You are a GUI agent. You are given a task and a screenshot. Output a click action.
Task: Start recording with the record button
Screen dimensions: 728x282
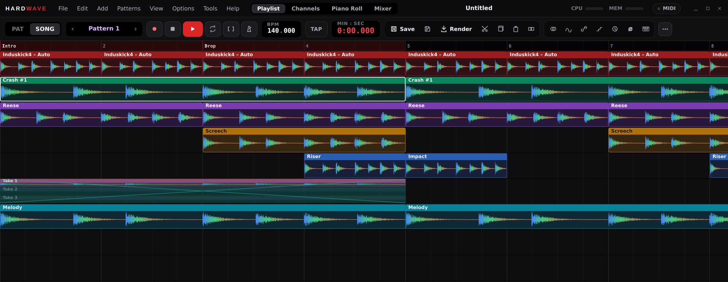(x=154, y=29)
